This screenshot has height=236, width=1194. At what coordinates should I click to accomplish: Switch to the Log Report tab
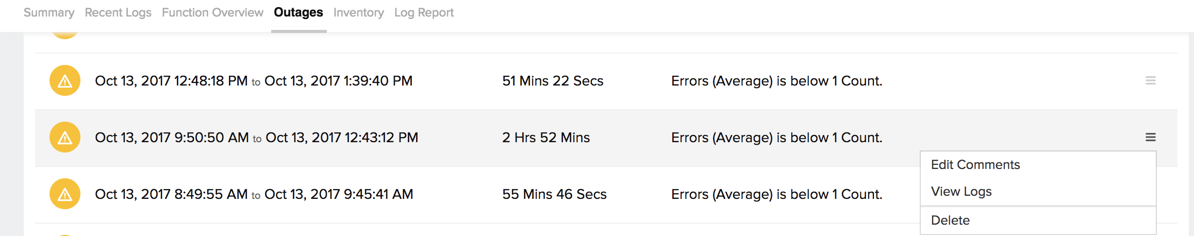pos(424,12)
